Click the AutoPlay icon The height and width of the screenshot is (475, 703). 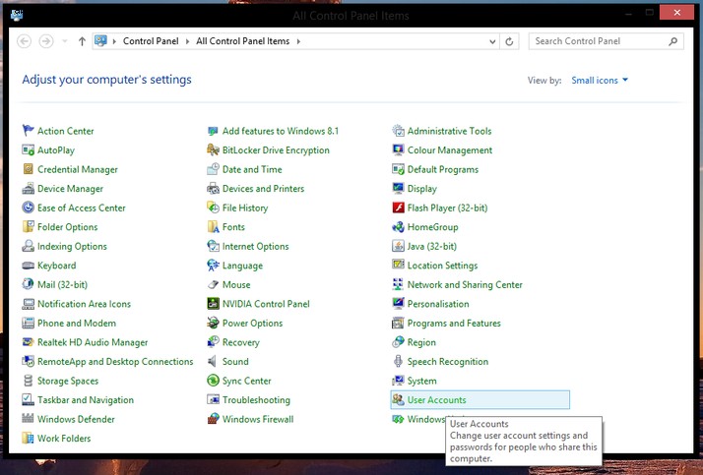point(28,150)
